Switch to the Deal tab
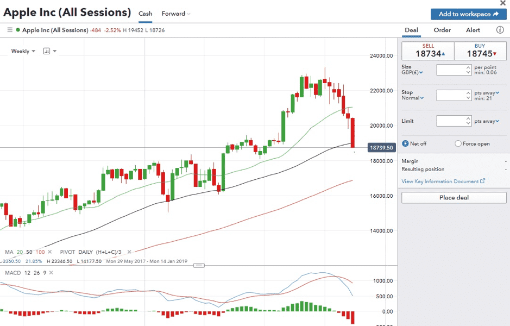510x326 pixels. pos(412,30)
